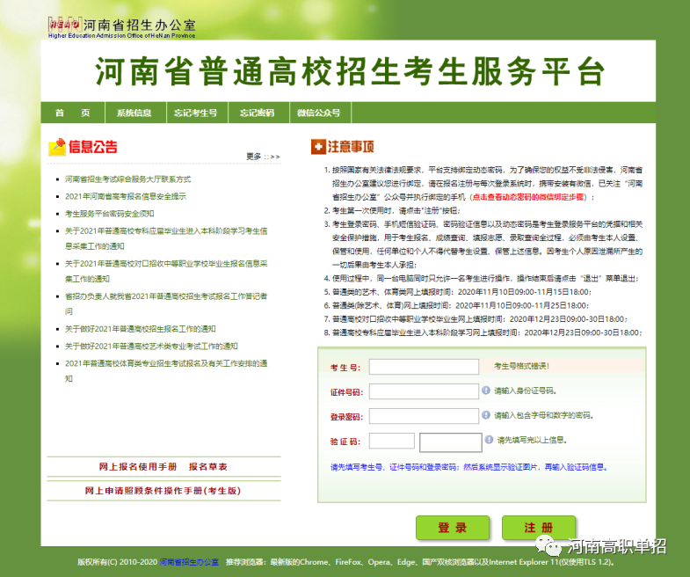Focus the 考生号 input field
Viewport: 690px width, 577px height.
424,367
